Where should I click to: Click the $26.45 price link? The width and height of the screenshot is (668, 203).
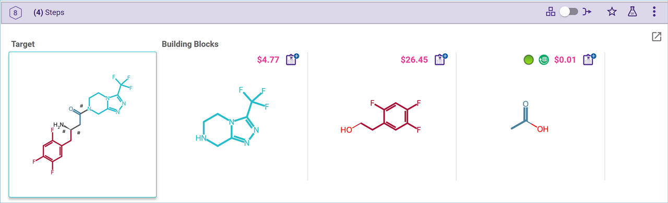(414, 60)
